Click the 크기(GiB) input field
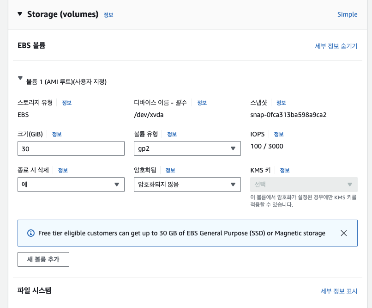This screenshot has width=372, height=308. (71, 148)
